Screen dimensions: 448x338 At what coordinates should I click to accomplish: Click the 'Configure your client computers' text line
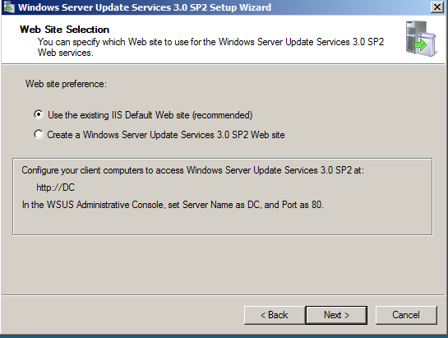click(x=193, y=170)
